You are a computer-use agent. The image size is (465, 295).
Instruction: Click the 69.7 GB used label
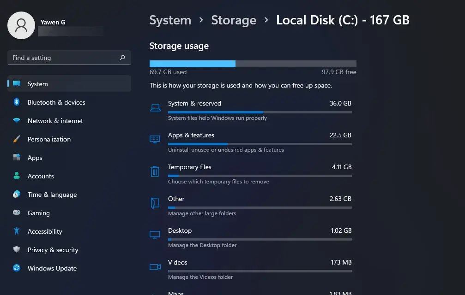(x=168, y=72)
